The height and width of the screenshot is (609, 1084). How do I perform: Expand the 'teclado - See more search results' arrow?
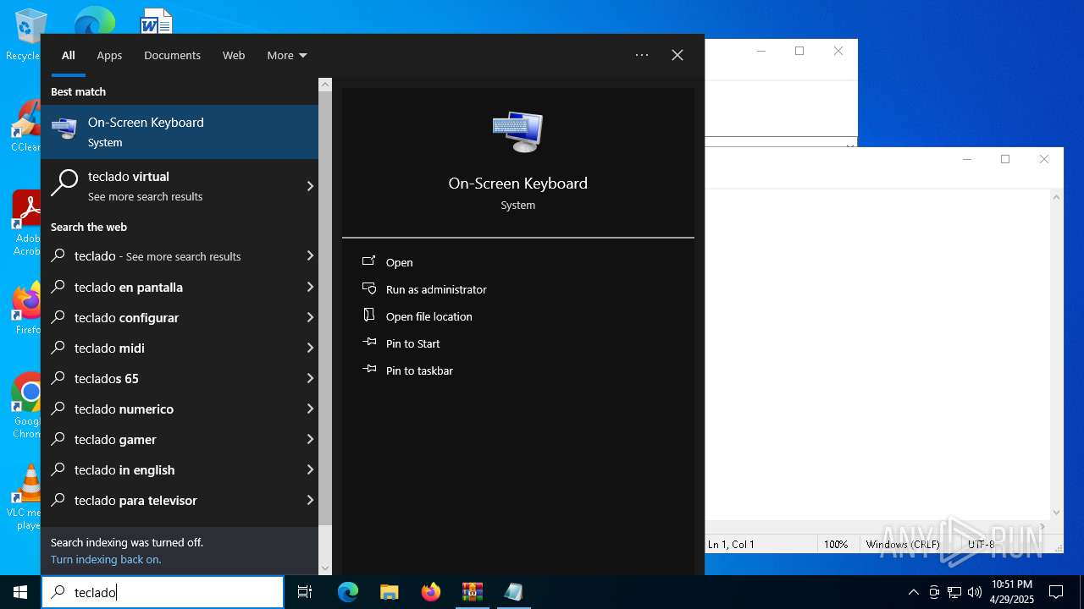(310, 255)
